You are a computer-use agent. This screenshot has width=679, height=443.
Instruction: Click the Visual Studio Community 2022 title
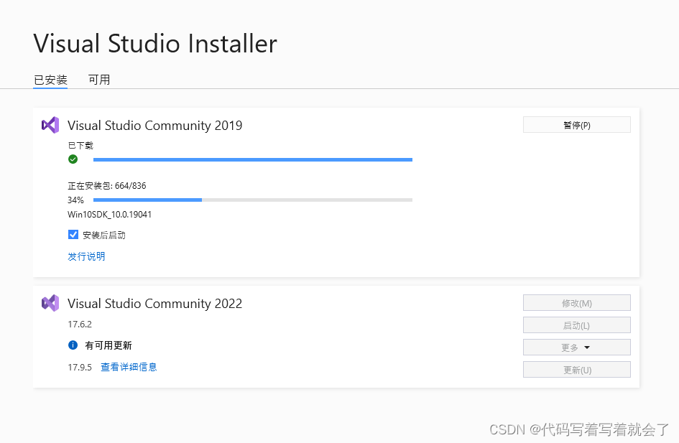click(x=155, y=303)
